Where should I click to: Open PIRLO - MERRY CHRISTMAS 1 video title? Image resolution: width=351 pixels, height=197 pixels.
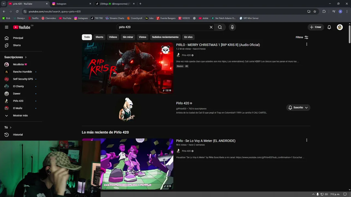pos(218,45)
